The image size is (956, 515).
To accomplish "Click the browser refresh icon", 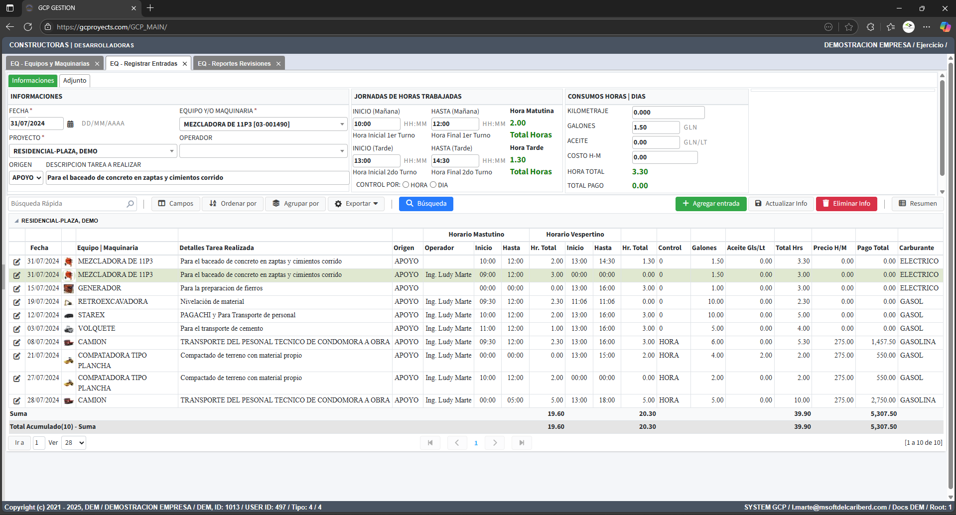I will pos(28,27).
